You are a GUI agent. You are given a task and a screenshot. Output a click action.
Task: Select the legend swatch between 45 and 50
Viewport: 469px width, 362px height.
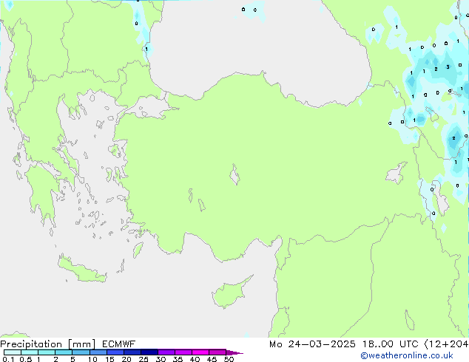tap(217, 352)
